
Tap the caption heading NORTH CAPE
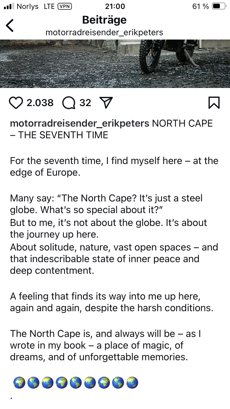coord(182,123)
